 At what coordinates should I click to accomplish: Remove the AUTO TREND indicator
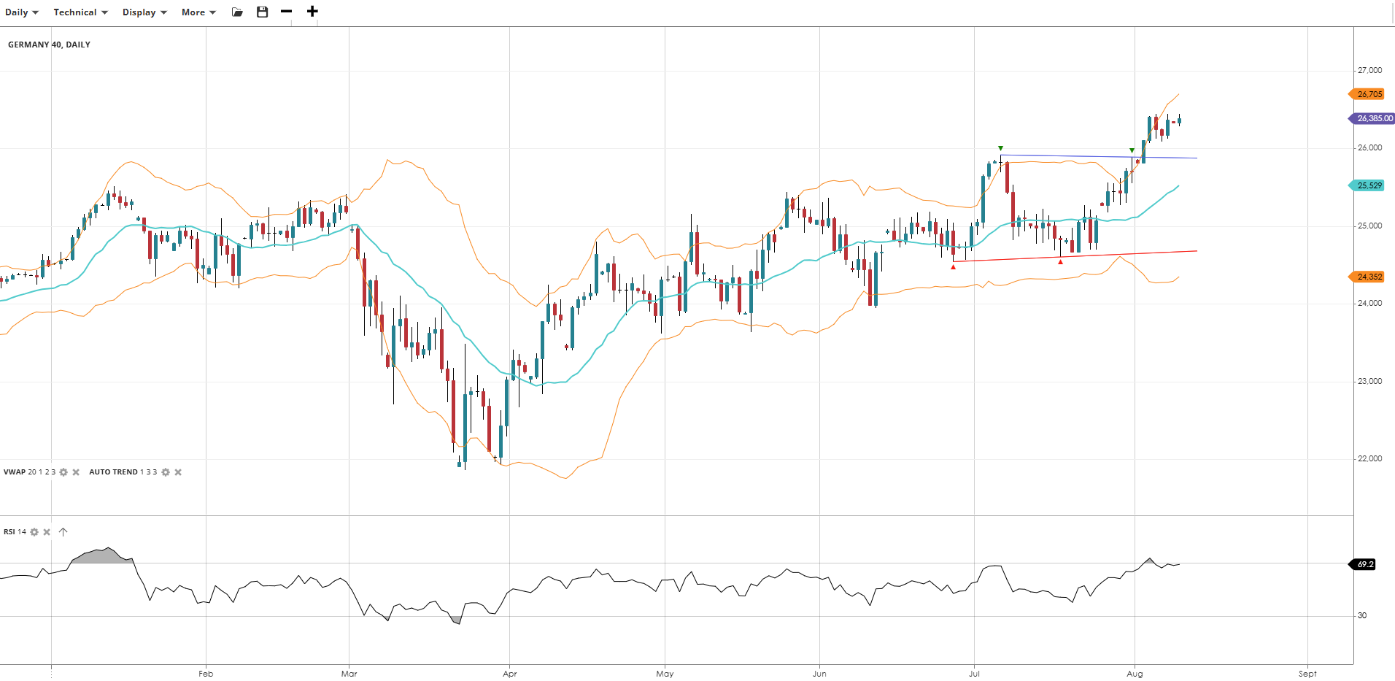click(178, 472)
